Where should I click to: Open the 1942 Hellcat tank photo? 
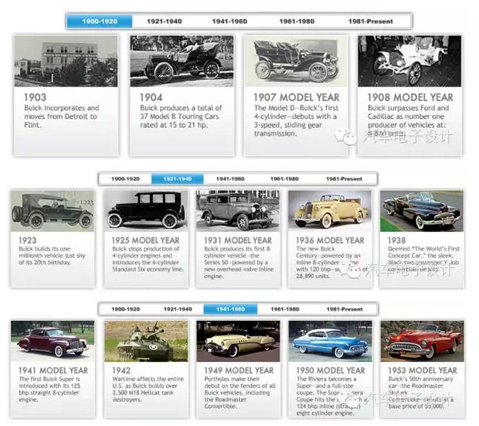tap(146, 341)
